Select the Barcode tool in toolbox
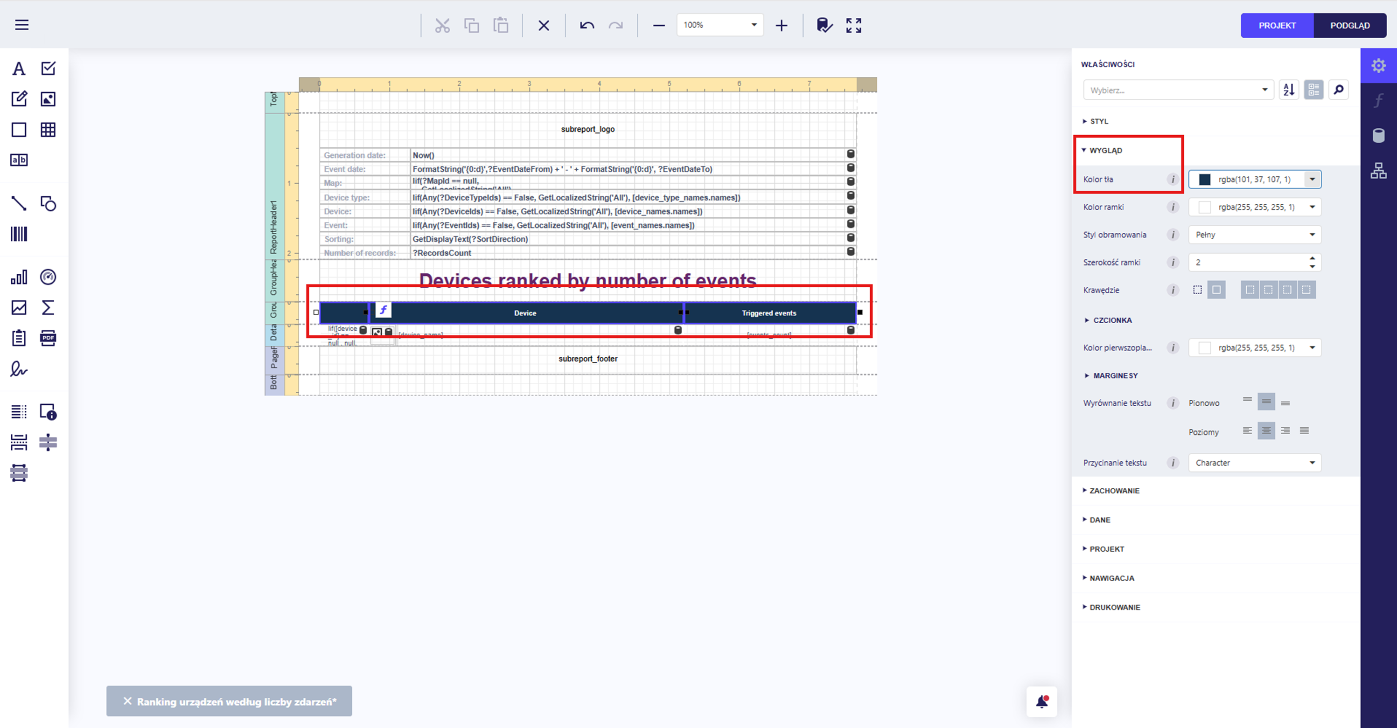Screen dimensions: 1397x728 pos(19,234)
